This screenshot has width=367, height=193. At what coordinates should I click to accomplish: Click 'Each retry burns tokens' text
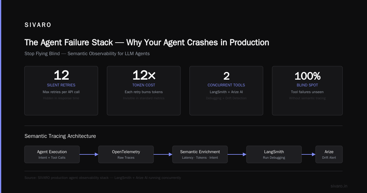(x=144, y=92)
